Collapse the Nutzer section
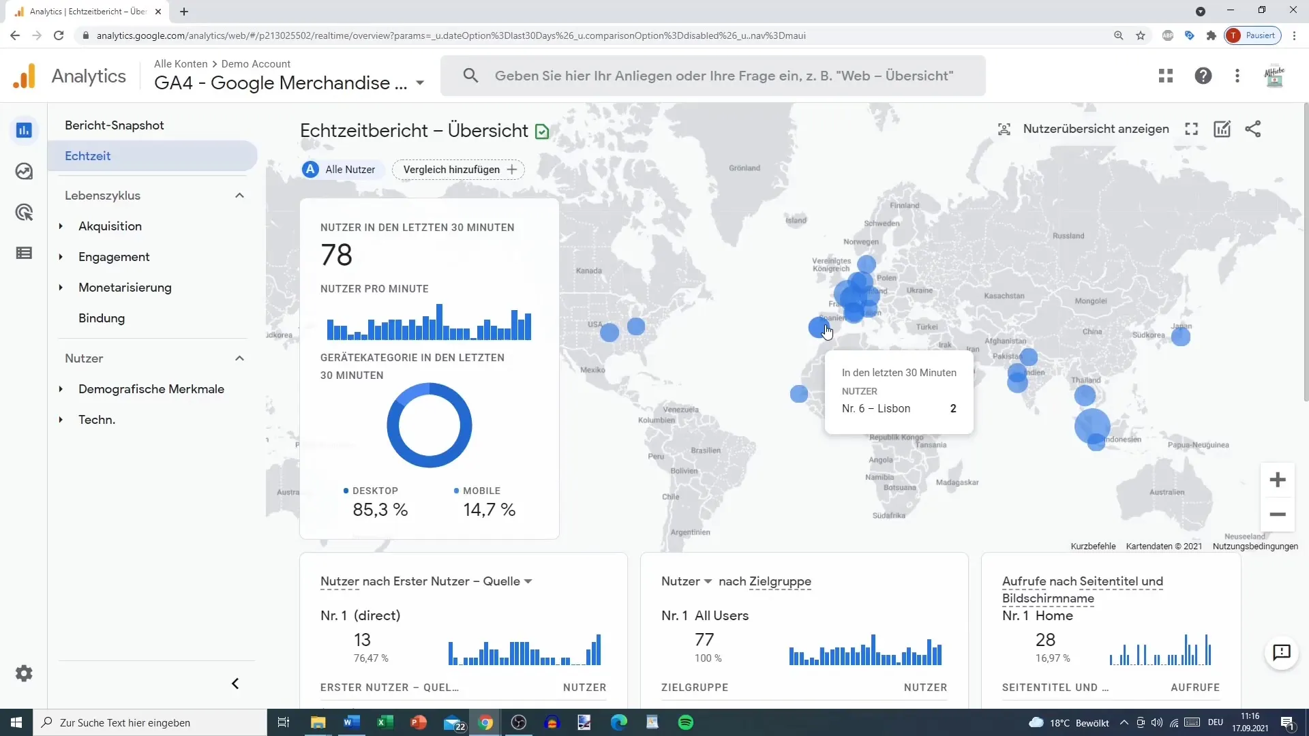This screenshot has width=1309, height=736. (x=239, y=358)
